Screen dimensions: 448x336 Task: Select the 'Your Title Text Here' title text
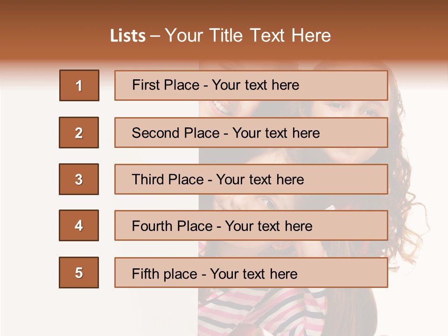247,36
